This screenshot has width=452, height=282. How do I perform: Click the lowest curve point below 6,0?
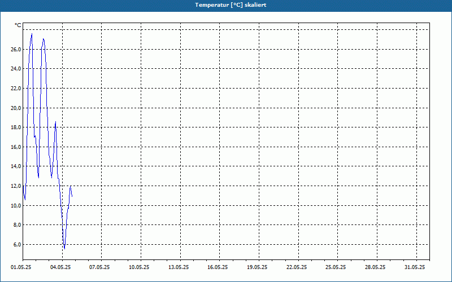[x=64, y=249]
